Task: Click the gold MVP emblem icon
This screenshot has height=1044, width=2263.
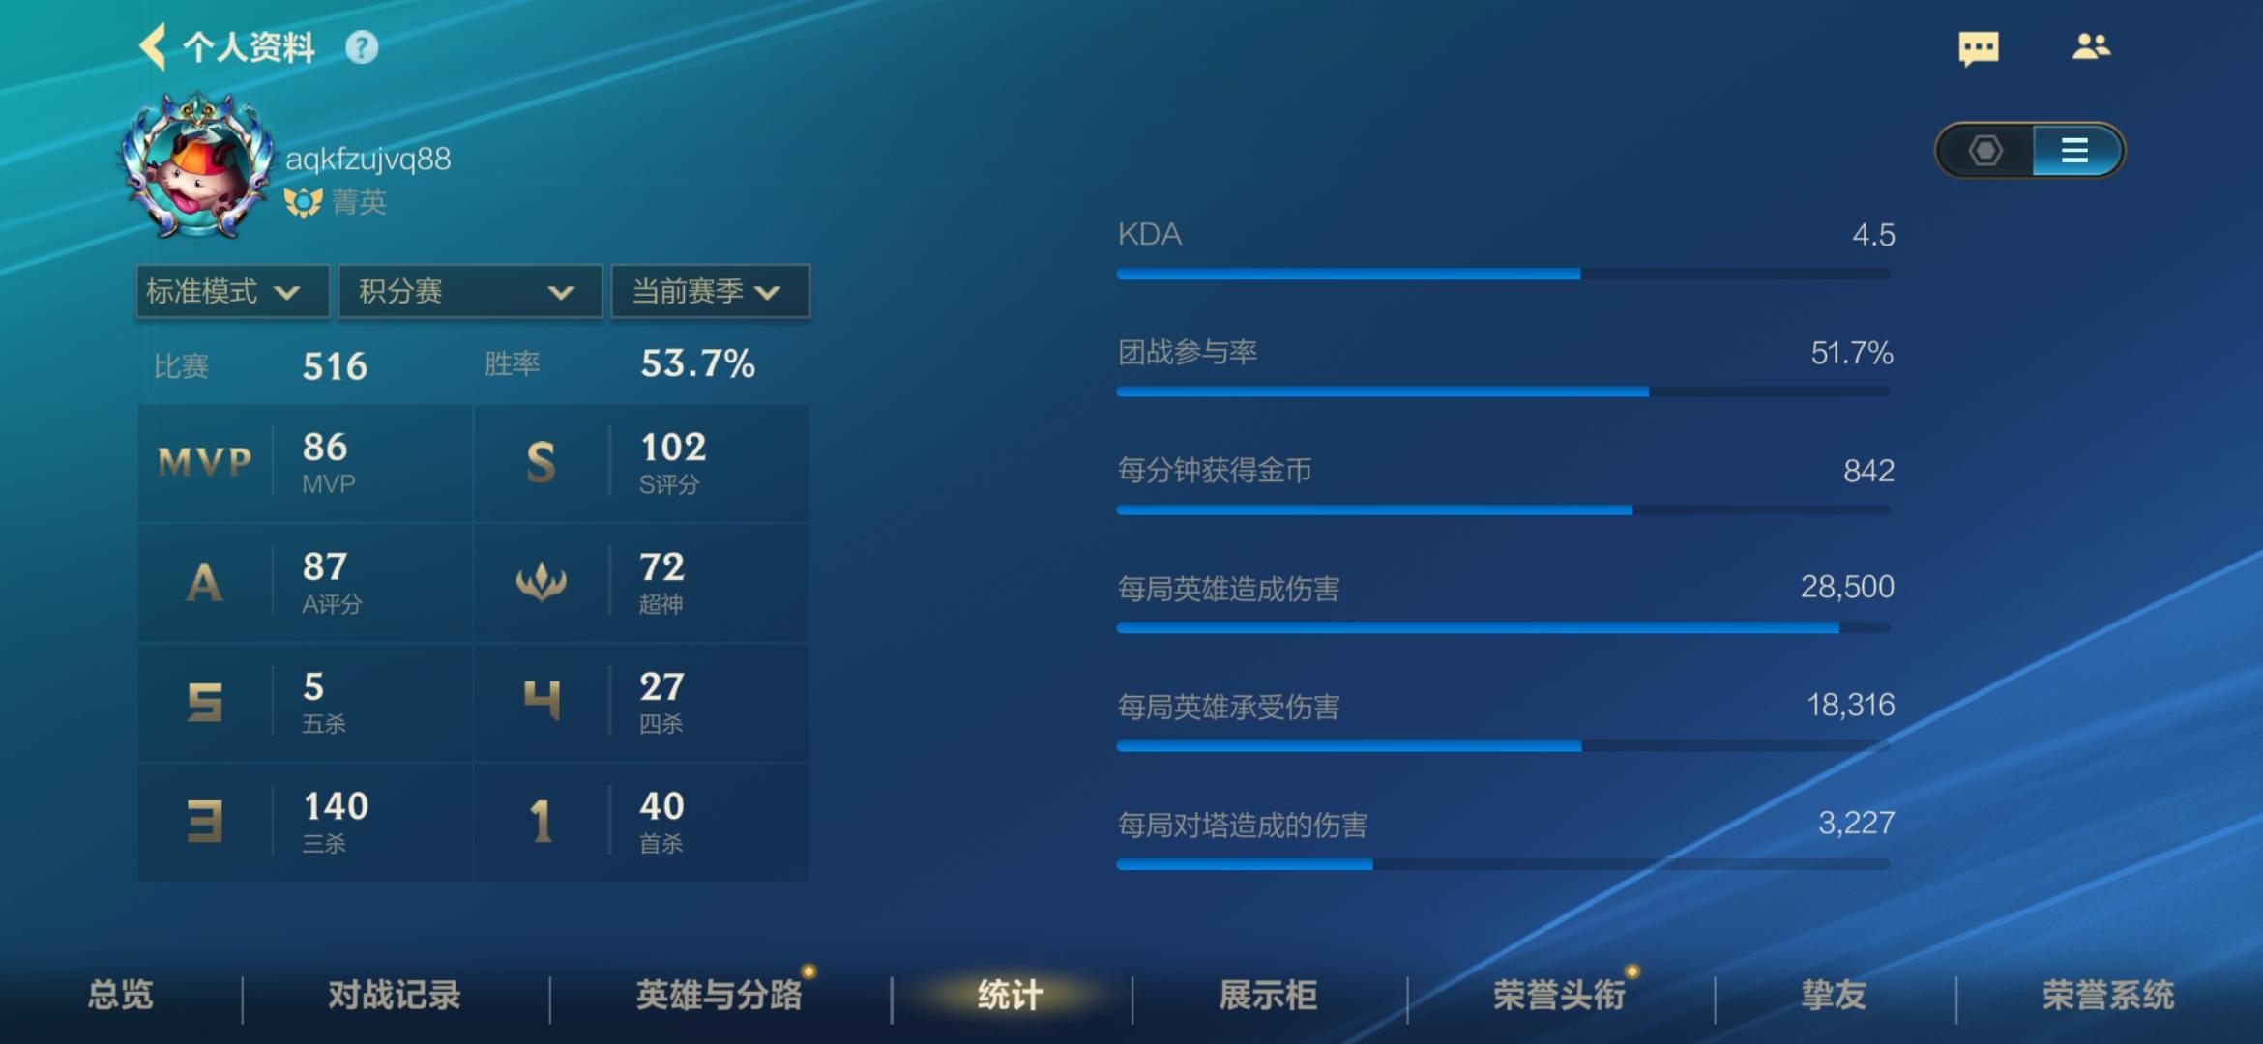Action: 204,463
